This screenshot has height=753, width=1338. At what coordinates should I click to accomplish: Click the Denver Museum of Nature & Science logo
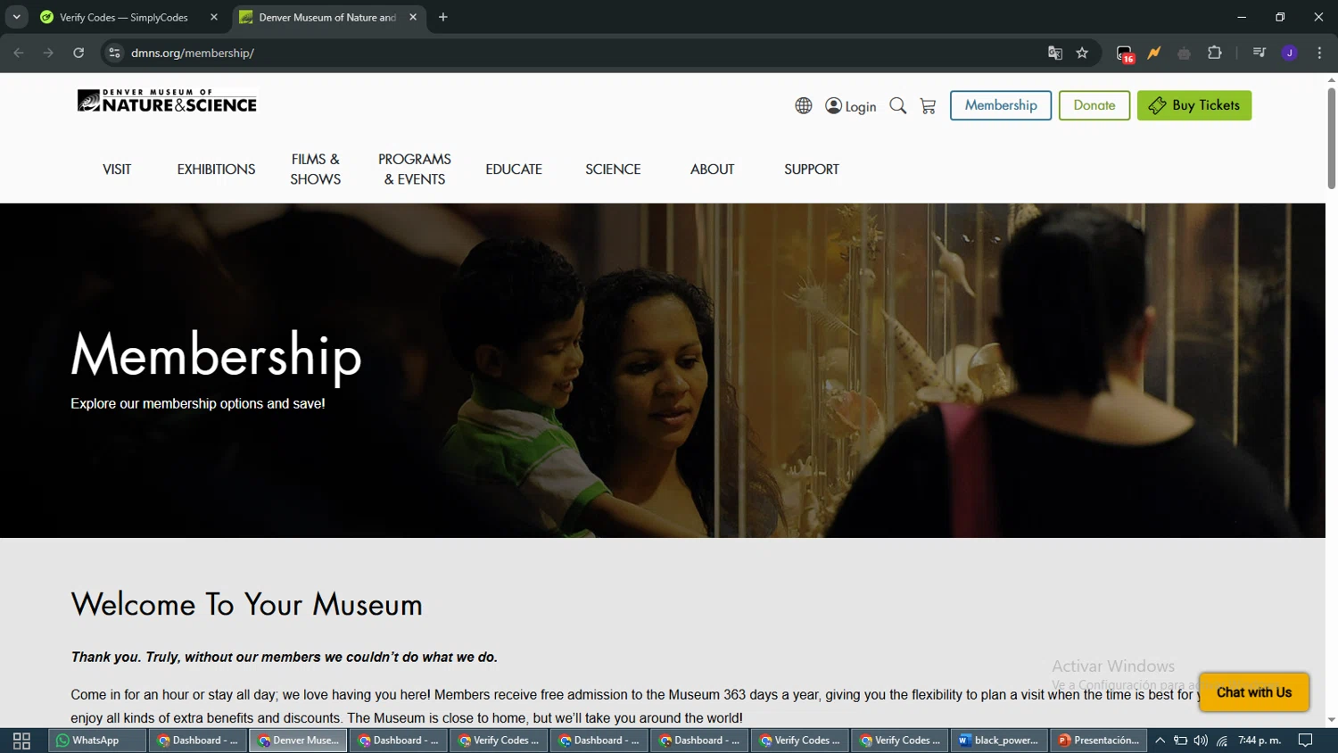pyautogui.click(x=167, y=101)
